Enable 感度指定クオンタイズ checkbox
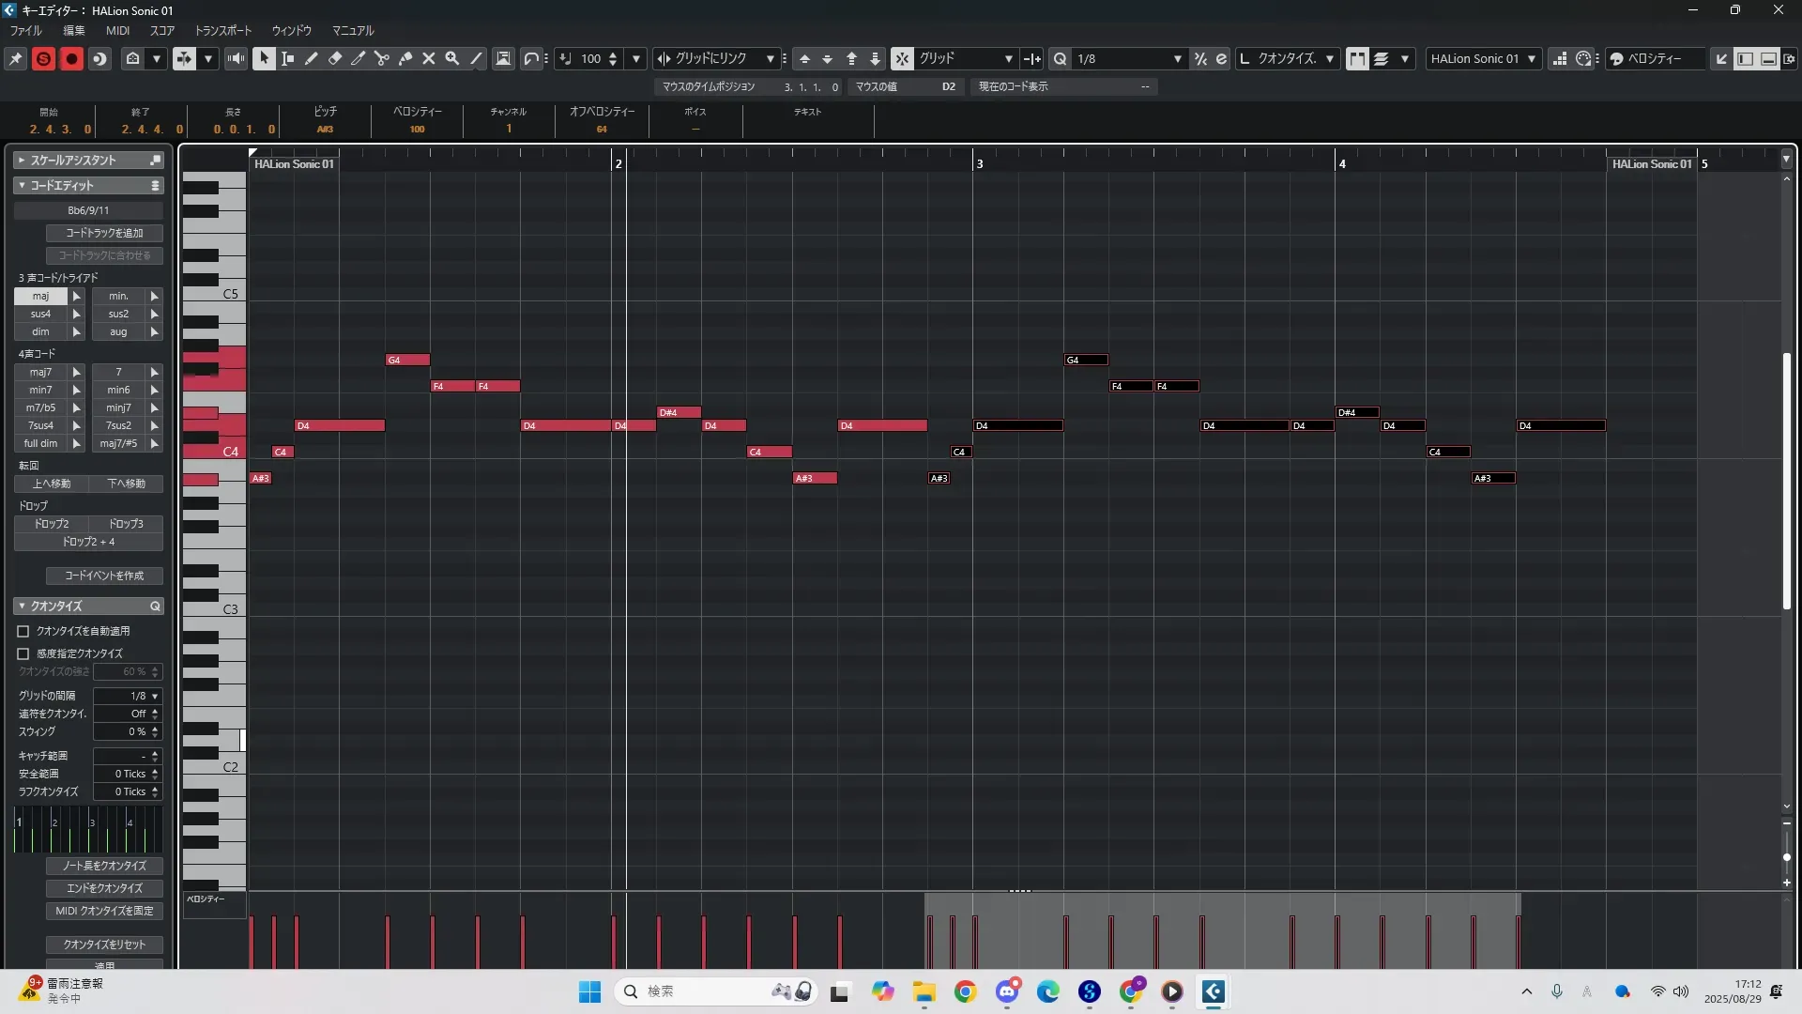1802x1014 pixels. point(23,653)
